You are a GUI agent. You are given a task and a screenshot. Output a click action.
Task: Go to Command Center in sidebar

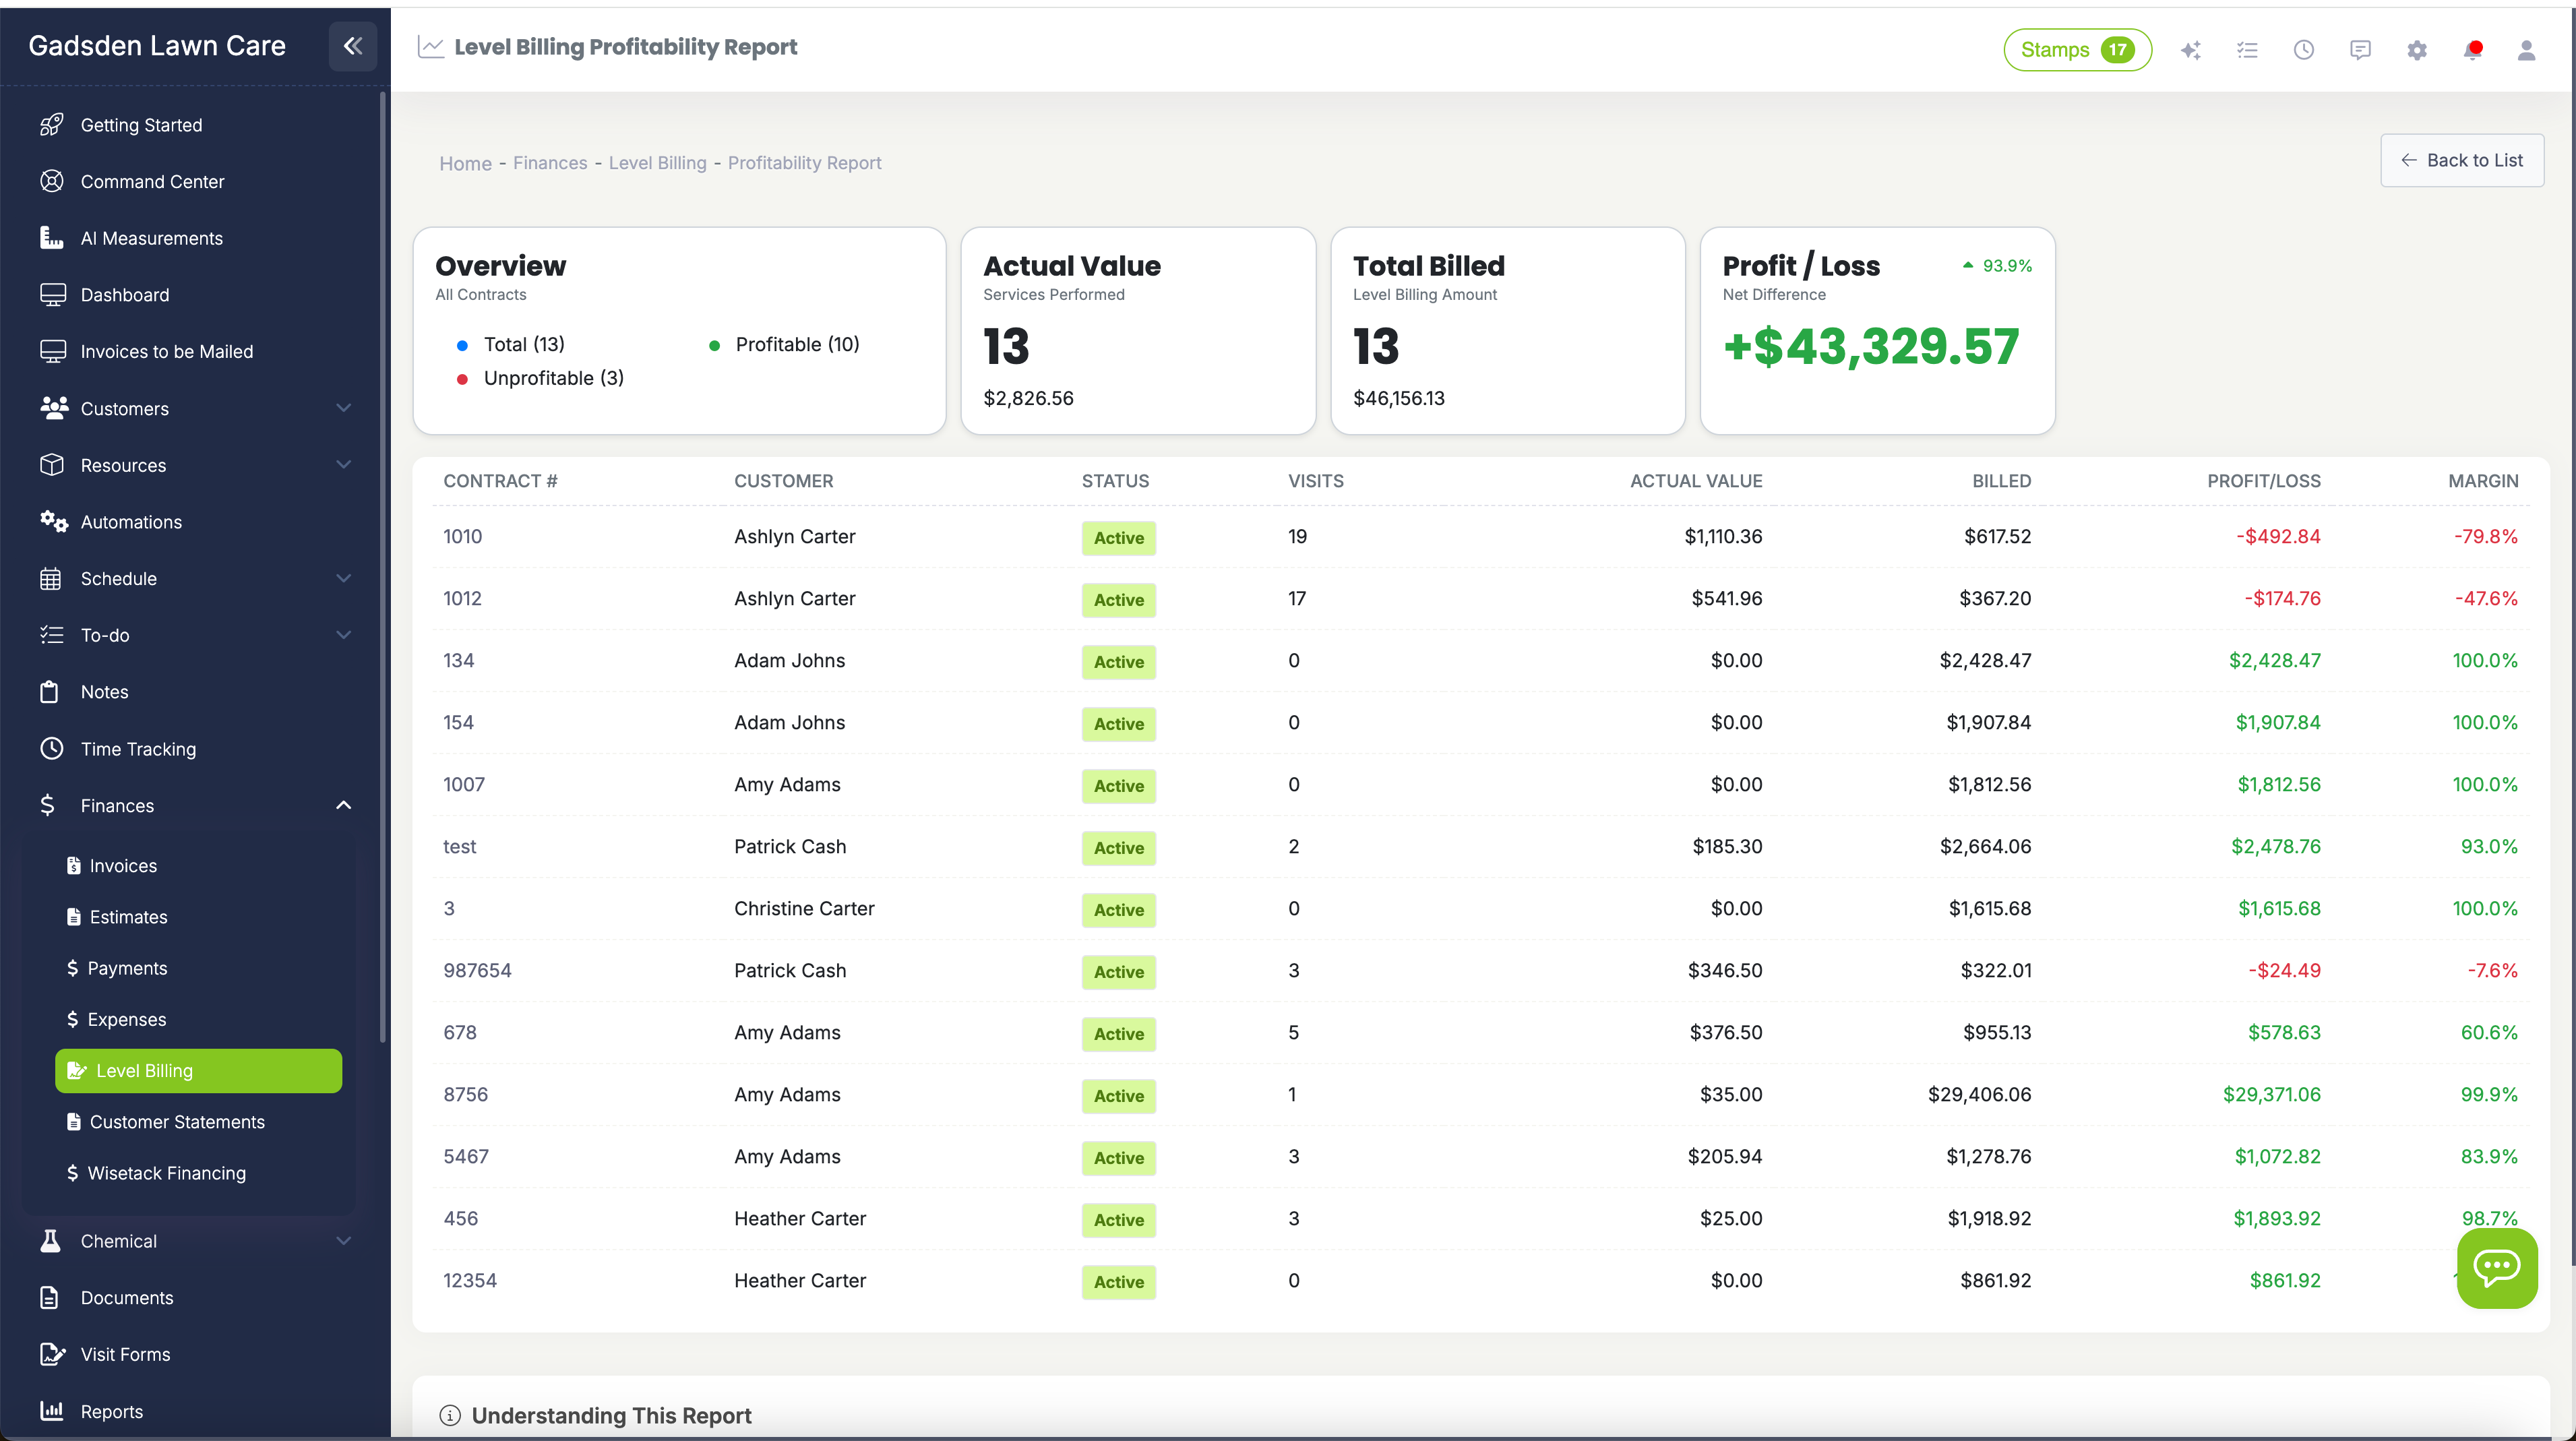(x=152, y=181)
